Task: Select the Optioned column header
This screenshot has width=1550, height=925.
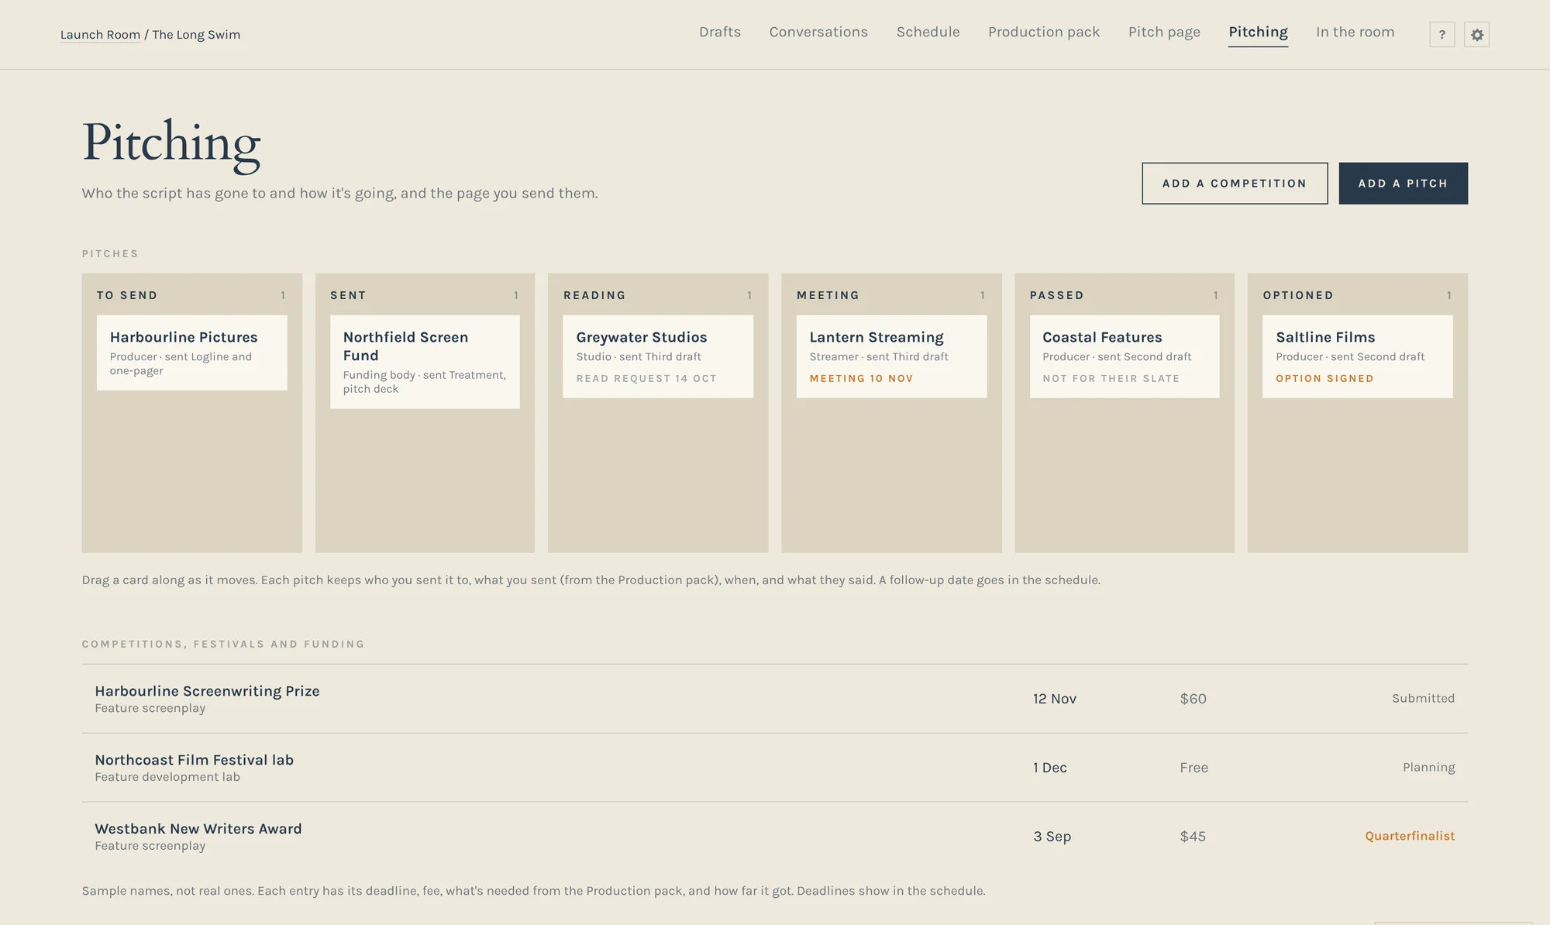Action: (x=1298, y=295)
